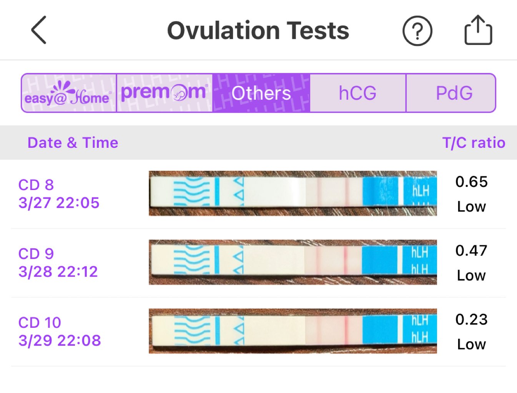Tap the T/C ratio column header
The height and width of the screenshot is (393, 517).
pos(474,142)
